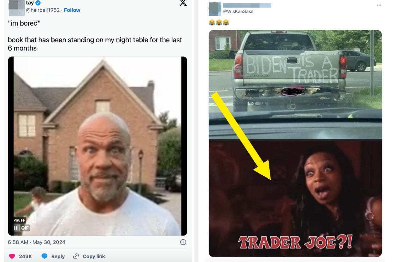
Task: Like the tweet with the heart icon
Action: click(12, 256)
